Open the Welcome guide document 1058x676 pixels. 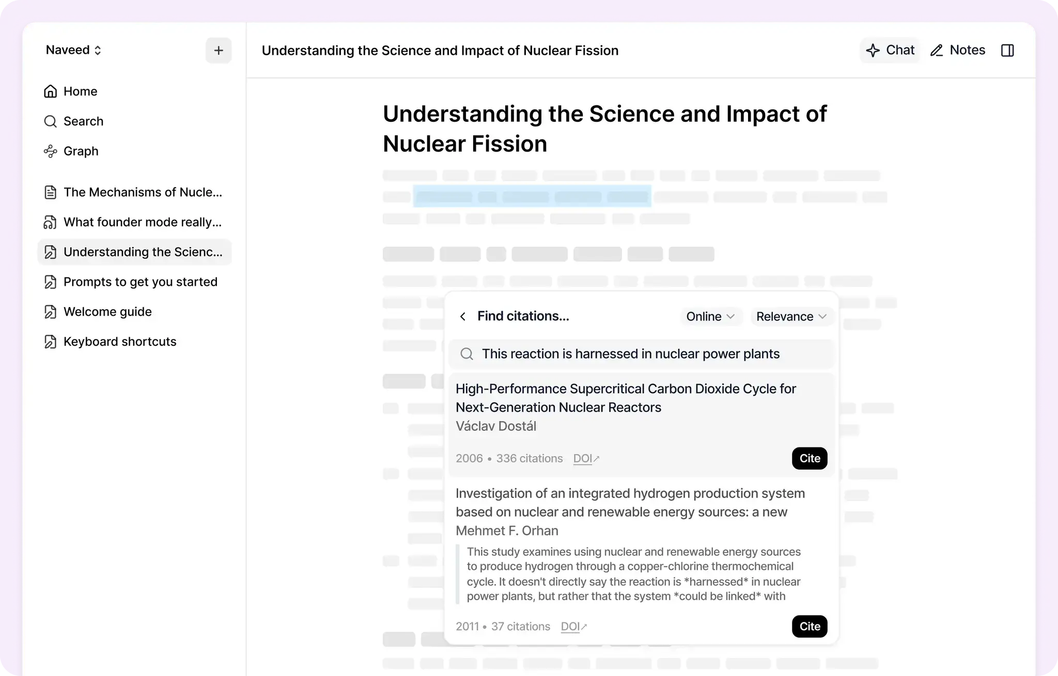107,312
